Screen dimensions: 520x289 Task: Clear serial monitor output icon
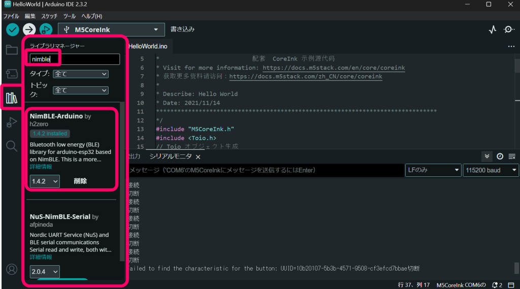[x=512, y=156]
